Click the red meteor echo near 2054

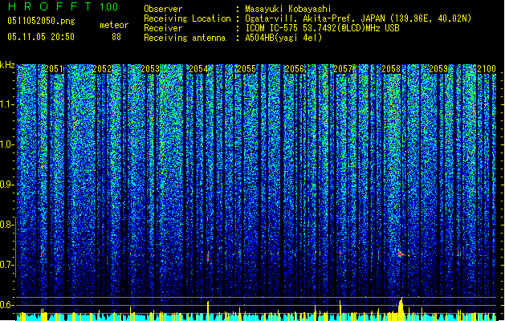(x=208, y=256)
